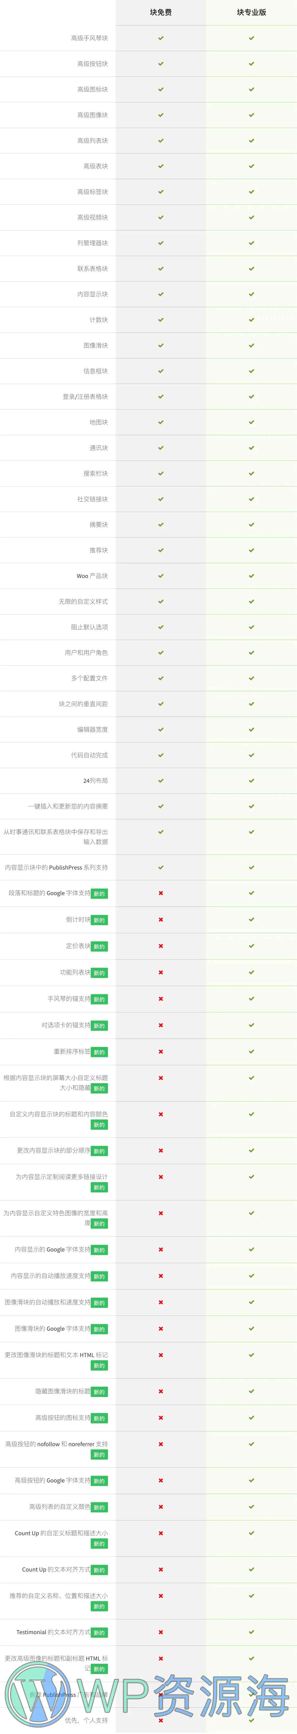Click free-column checkmark for 高级手风琴块
297x1734 pixels.
tap(161, 38)
